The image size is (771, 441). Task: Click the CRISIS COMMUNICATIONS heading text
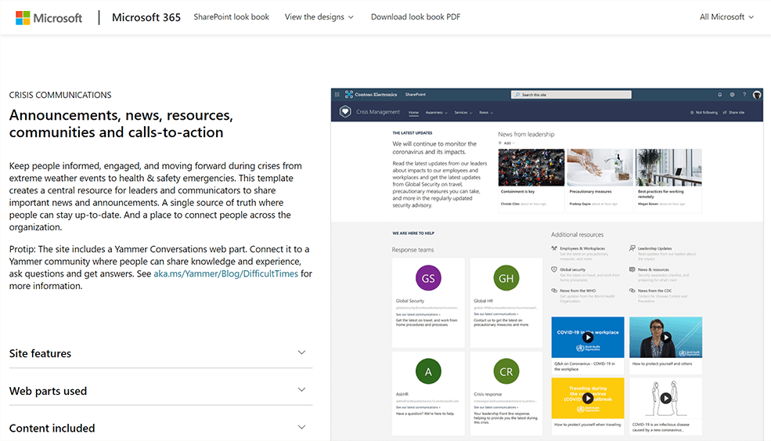click(x=60, y=95)
